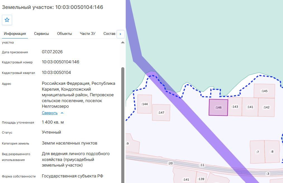Select road parcel :3 on the map
Screen dimensions: 283x183
click(267, 174)
